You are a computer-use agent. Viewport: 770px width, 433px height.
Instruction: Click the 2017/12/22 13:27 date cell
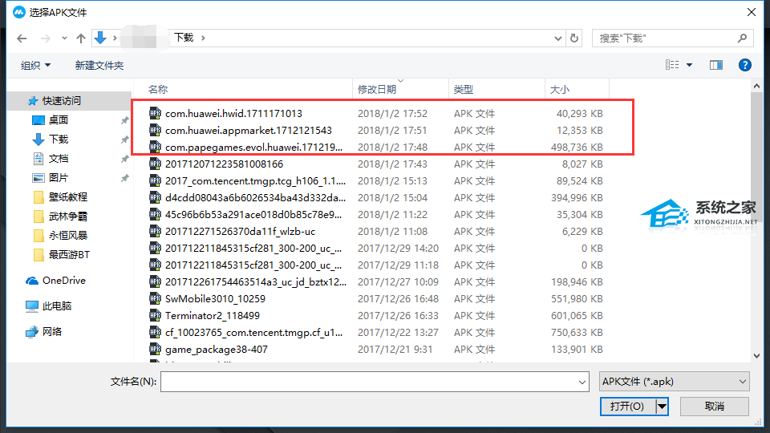(398, 332)
